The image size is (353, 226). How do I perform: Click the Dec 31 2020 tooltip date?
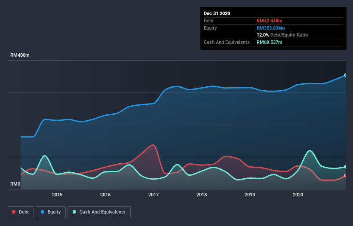[217, 13]
